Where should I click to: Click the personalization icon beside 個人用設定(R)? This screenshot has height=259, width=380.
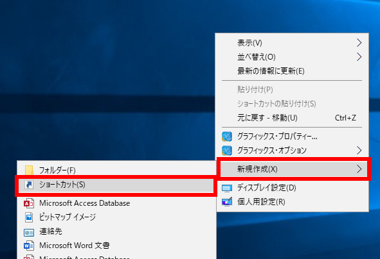click(227, 202)
